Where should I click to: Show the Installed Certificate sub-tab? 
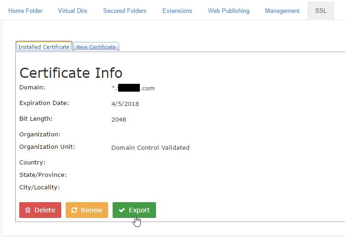[x=44, y=47]
